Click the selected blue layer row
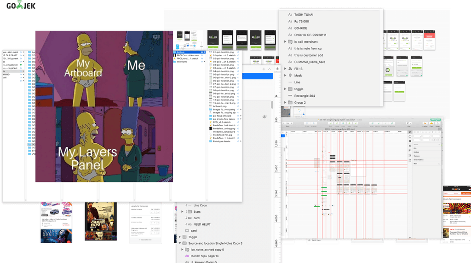The height and width of the screenshot is (263, 471). click(258, 76)
